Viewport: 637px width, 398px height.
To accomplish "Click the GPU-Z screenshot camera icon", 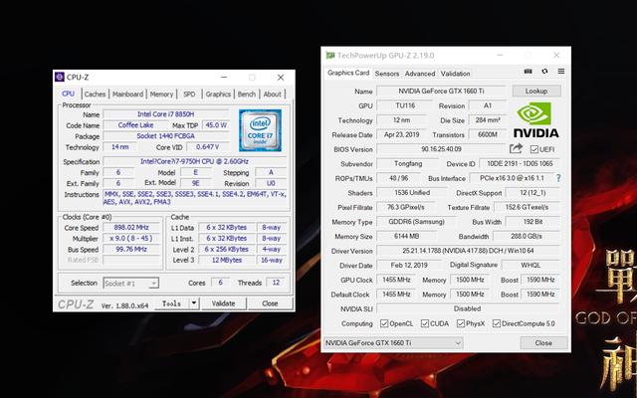I will point(528,71).
